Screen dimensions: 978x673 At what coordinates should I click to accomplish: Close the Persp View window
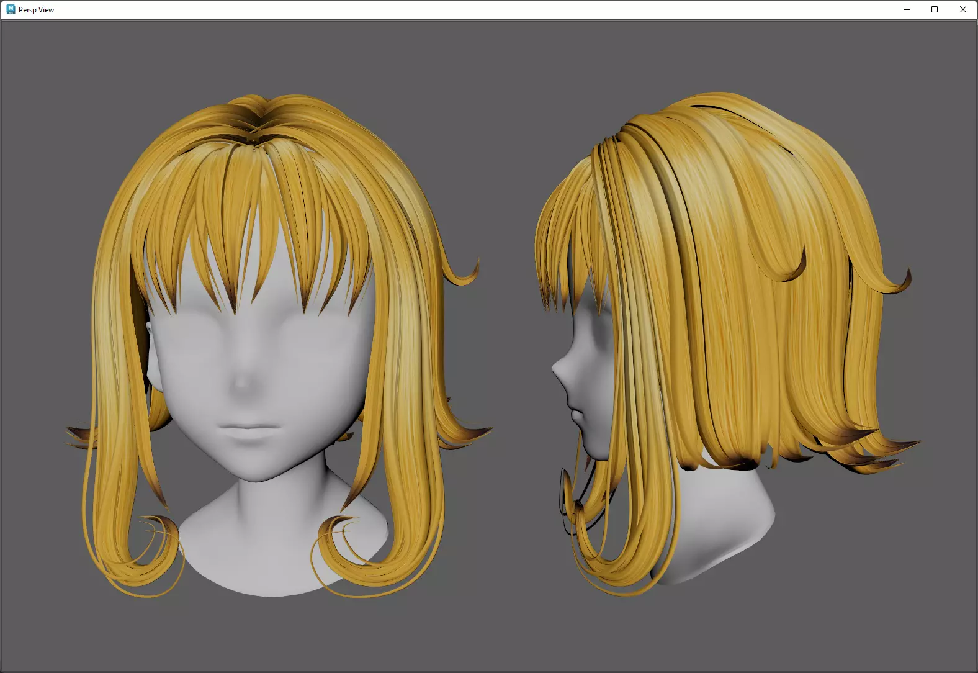[963, 9]
